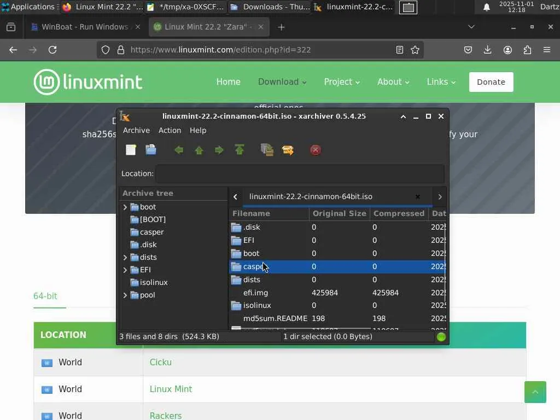The image size is (560, 420).
Task: Toggle reader view in address bar
Action: point(400,50)
